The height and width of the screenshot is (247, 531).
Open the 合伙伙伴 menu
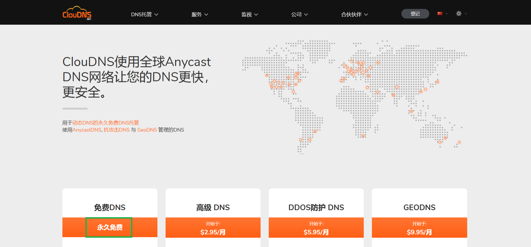(x=354, y=14)
